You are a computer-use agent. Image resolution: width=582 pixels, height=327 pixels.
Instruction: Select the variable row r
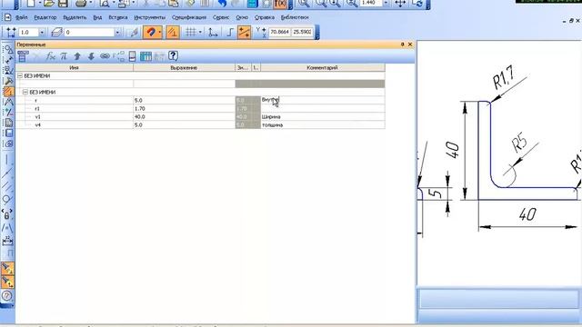coord(200,100)
